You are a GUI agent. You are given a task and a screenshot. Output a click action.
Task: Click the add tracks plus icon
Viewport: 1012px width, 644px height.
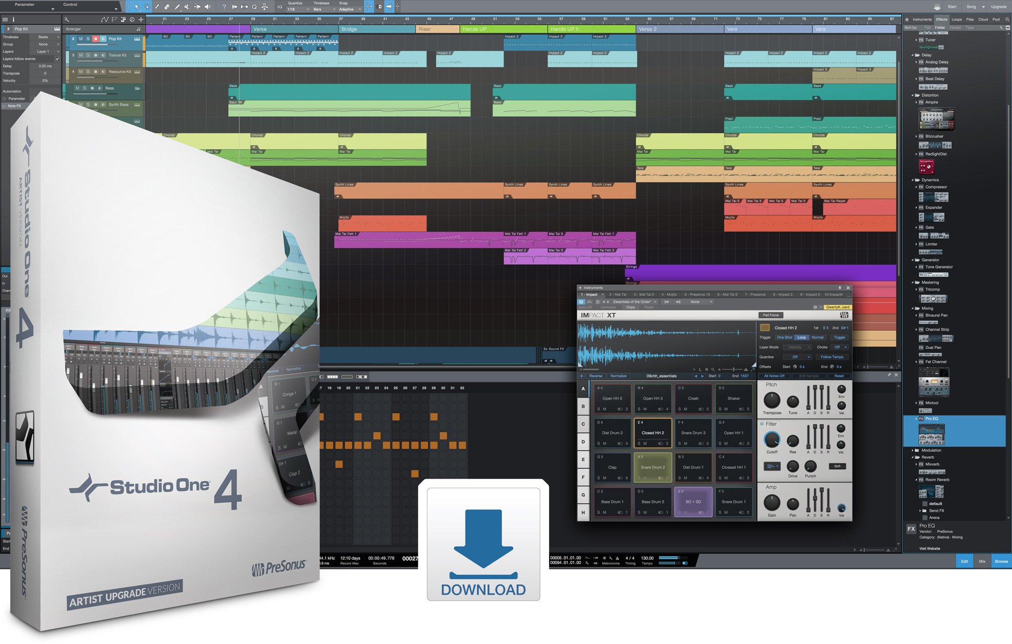tap(141, 19)
